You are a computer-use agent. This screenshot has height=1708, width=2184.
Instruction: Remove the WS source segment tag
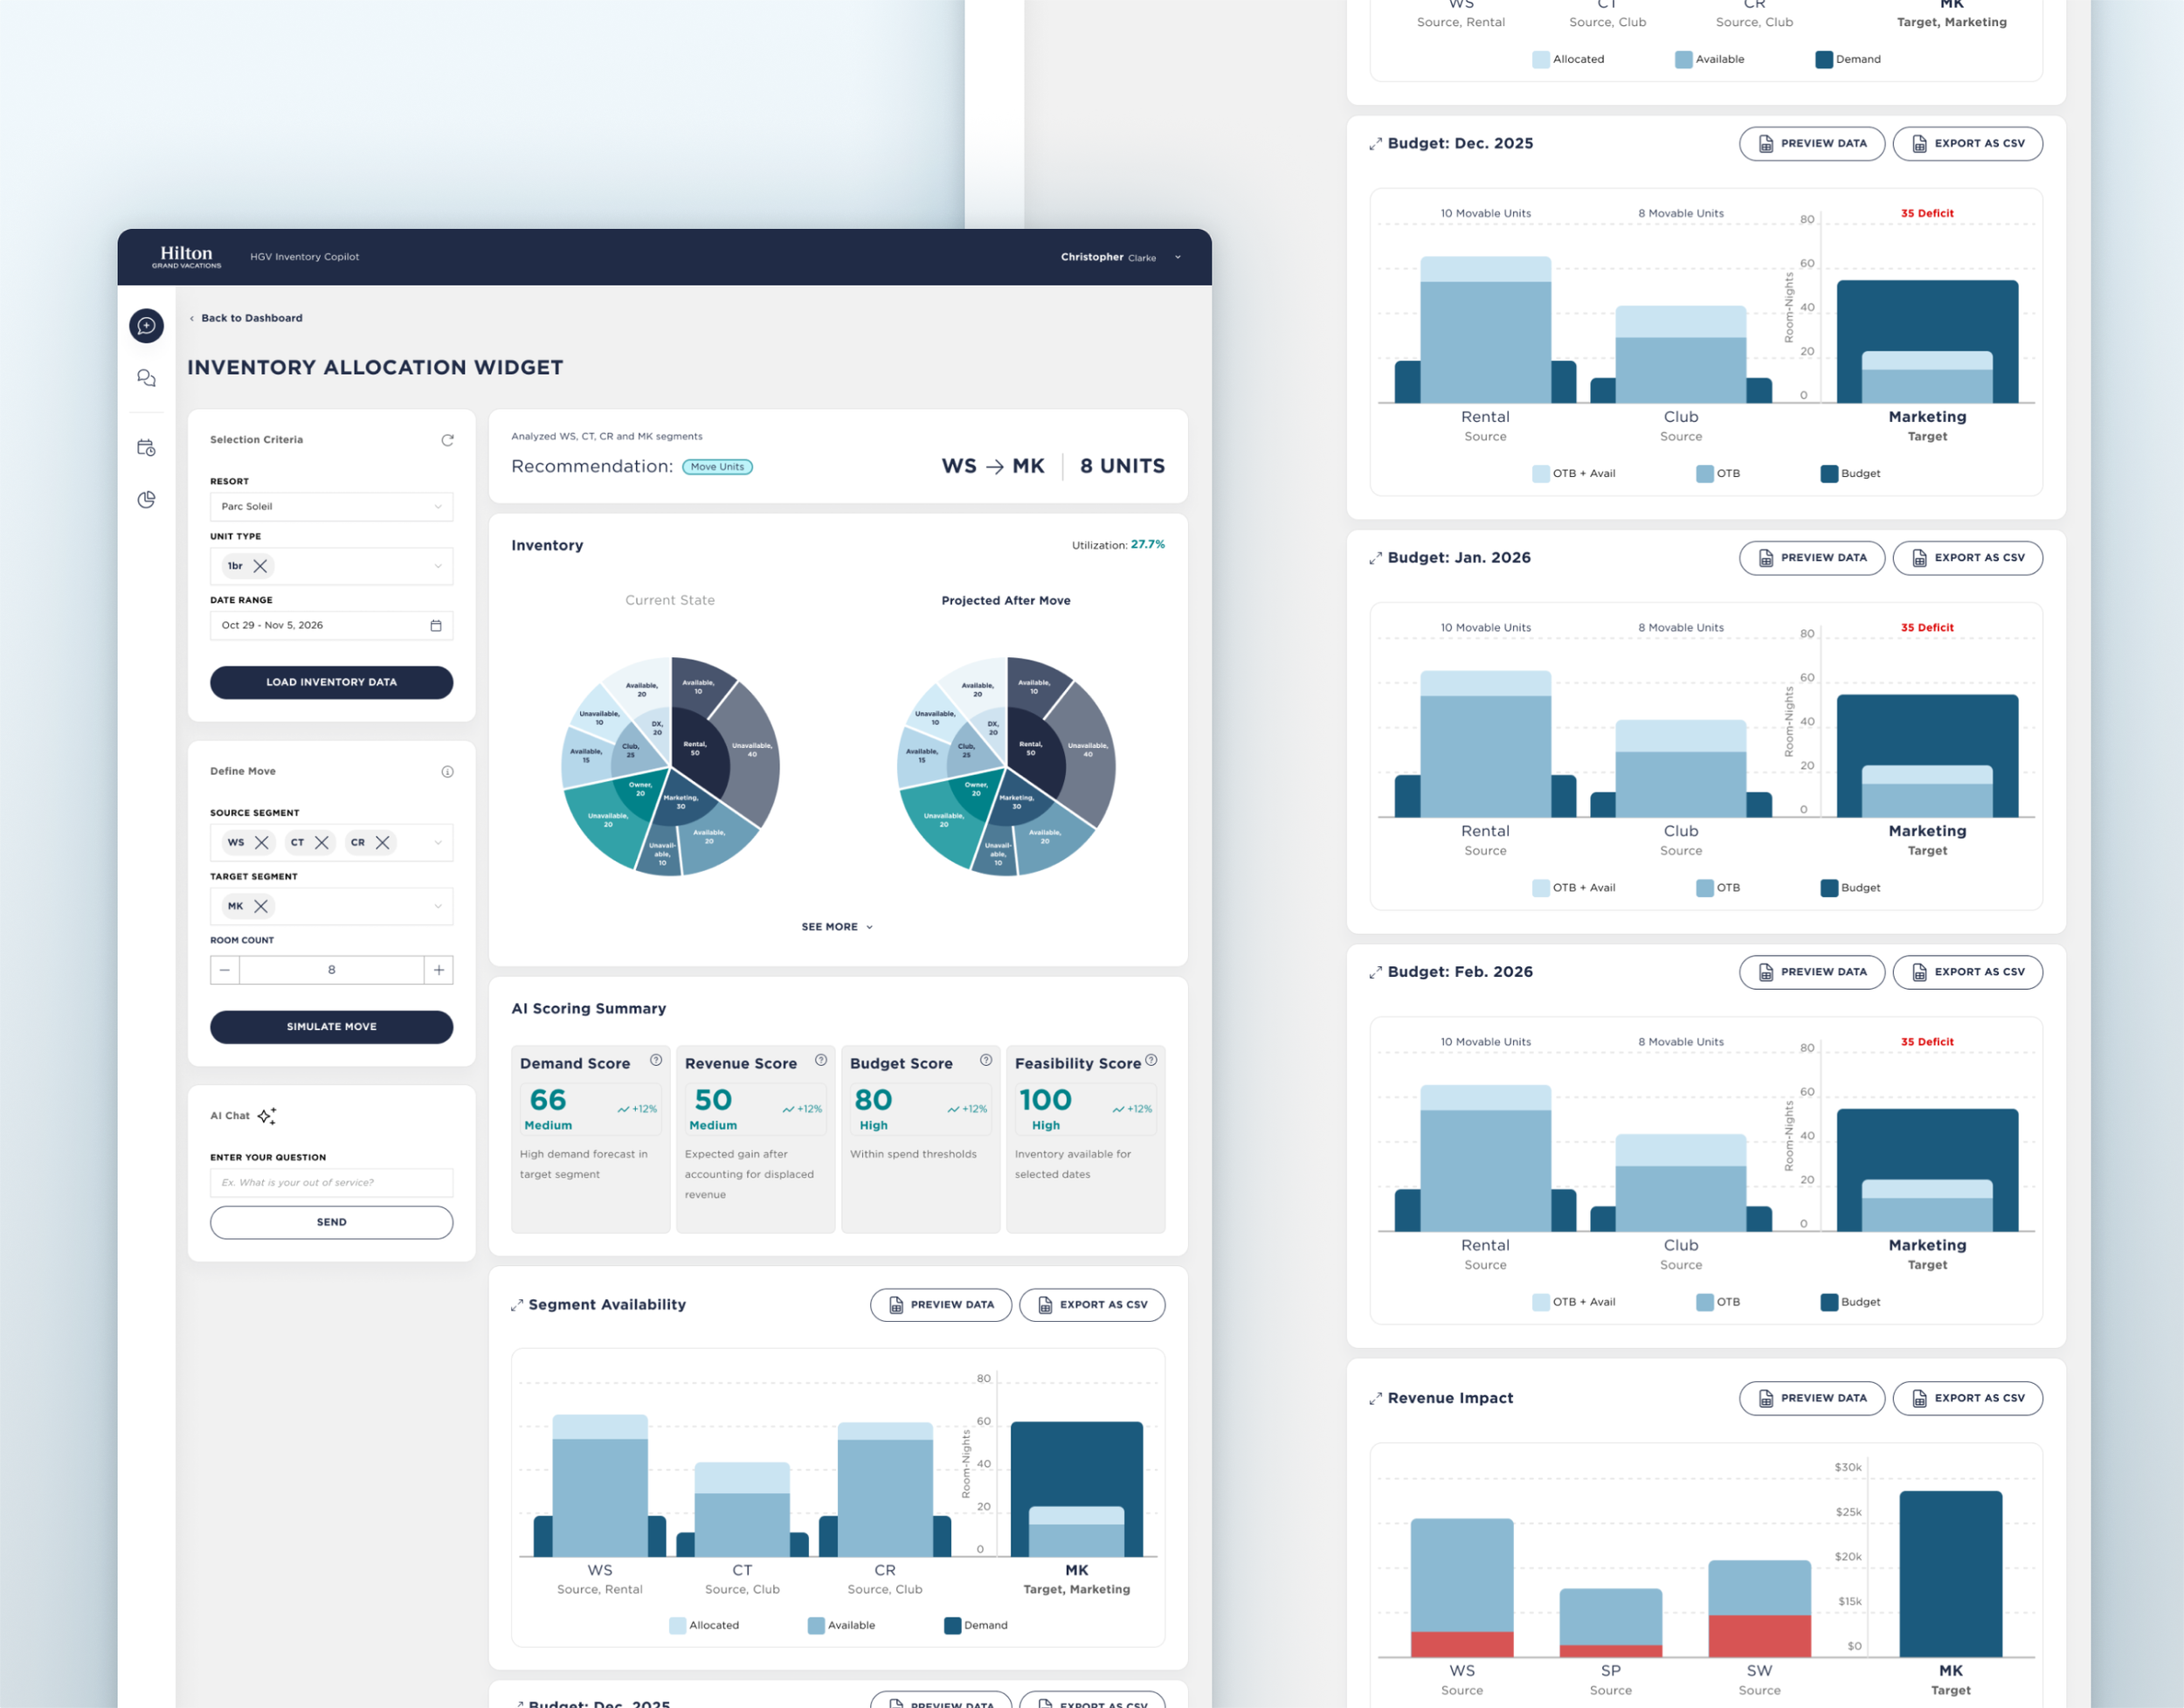(262, 842)
